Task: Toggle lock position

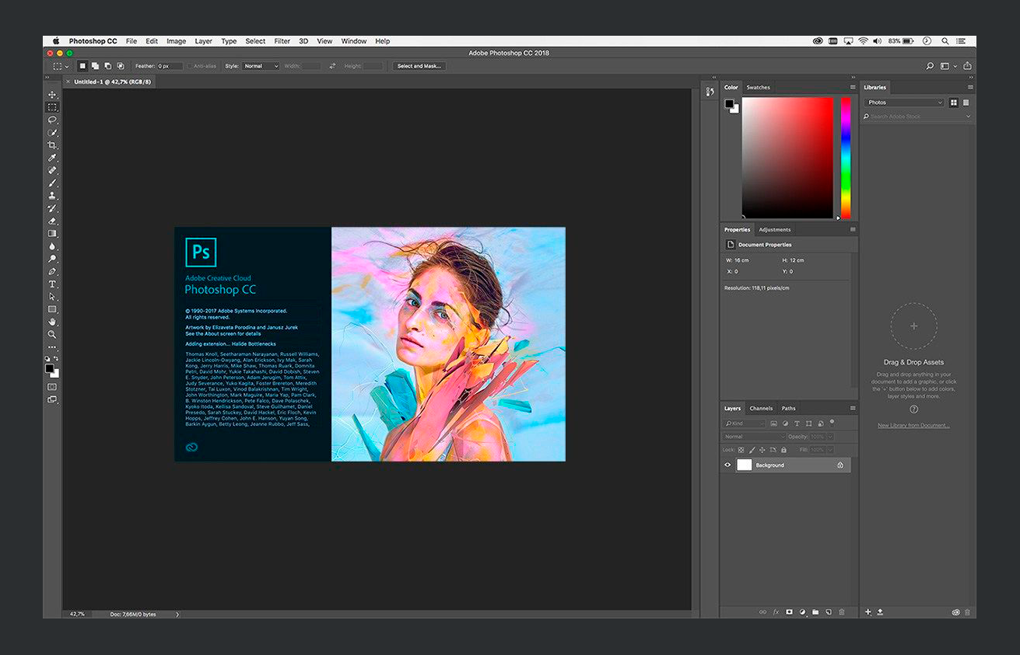Action: tap(762, 450)
